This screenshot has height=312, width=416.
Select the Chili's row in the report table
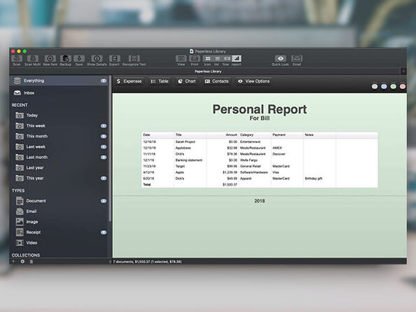click(x=260, y=154)
